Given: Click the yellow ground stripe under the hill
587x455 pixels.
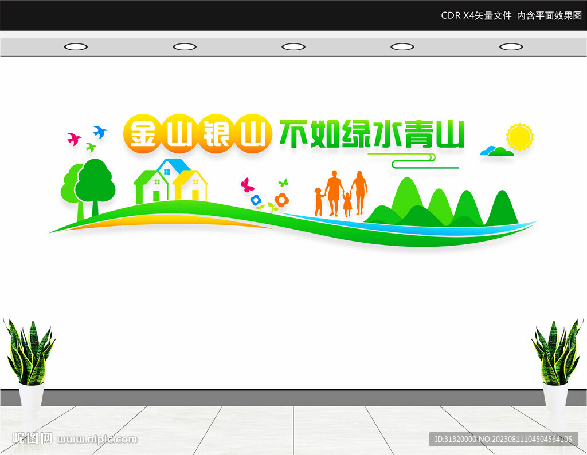Looking at the screenshot, I should 169,221.
